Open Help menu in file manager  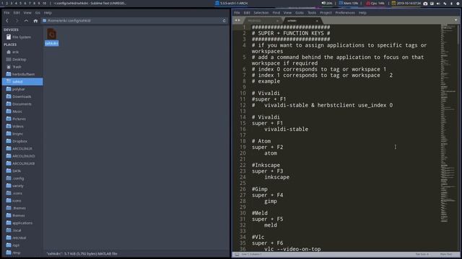point(48,13)
